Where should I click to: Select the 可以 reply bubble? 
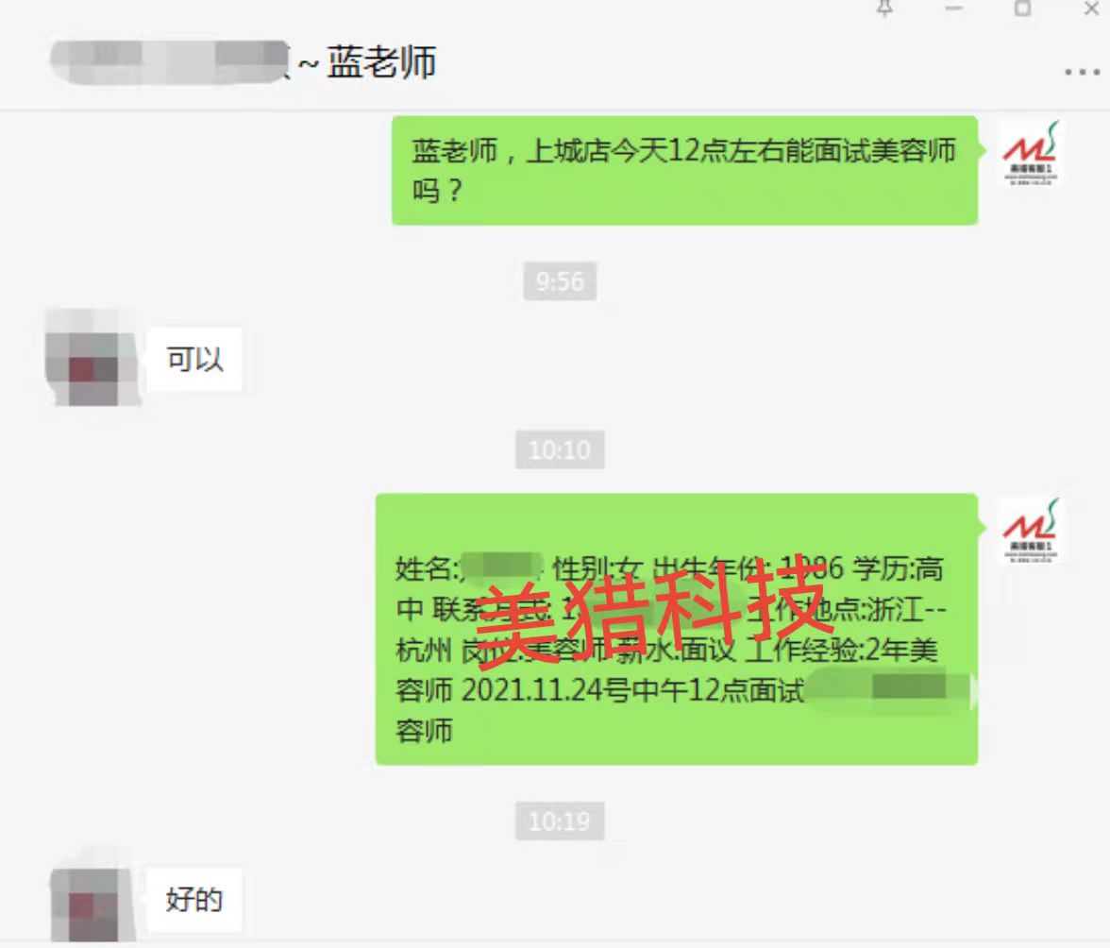pos(194,359)
